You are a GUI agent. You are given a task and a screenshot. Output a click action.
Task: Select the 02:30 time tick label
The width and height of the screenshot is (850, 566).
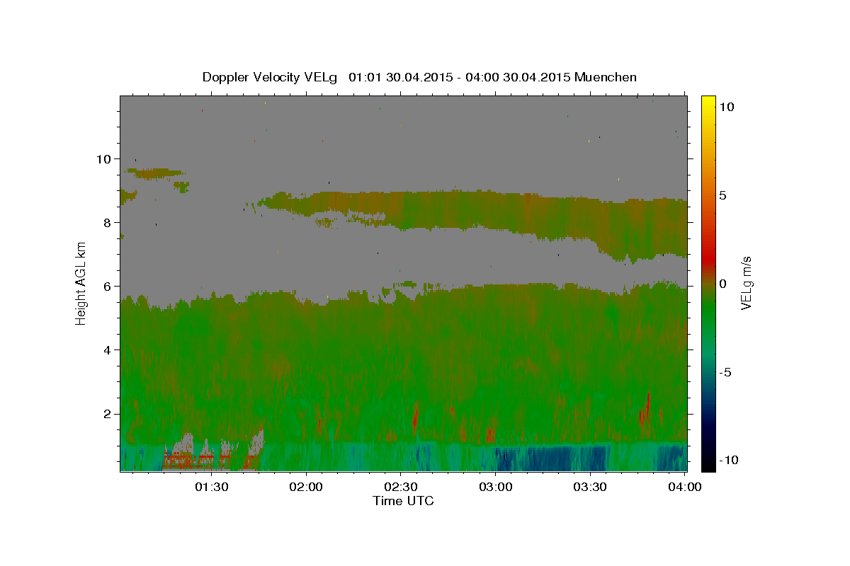[401, 487]
